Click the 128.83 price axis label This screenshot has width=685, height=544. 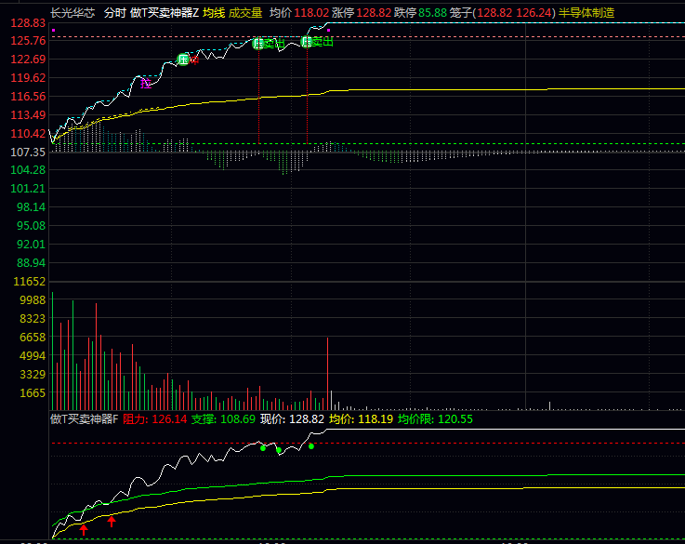[28, 23]
